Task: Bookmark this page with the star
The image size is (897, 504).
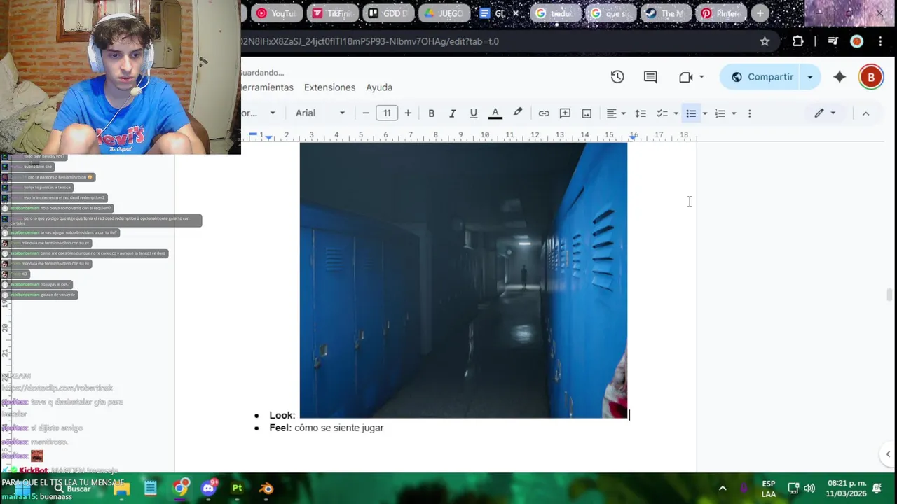Action: pos(765,41)
